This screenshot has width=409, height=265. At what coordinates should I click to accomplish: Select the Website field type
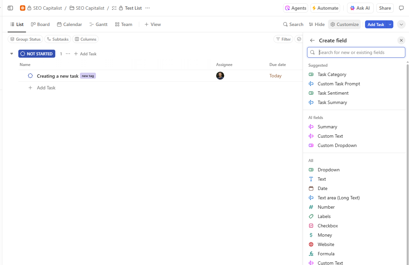point(326,244)
